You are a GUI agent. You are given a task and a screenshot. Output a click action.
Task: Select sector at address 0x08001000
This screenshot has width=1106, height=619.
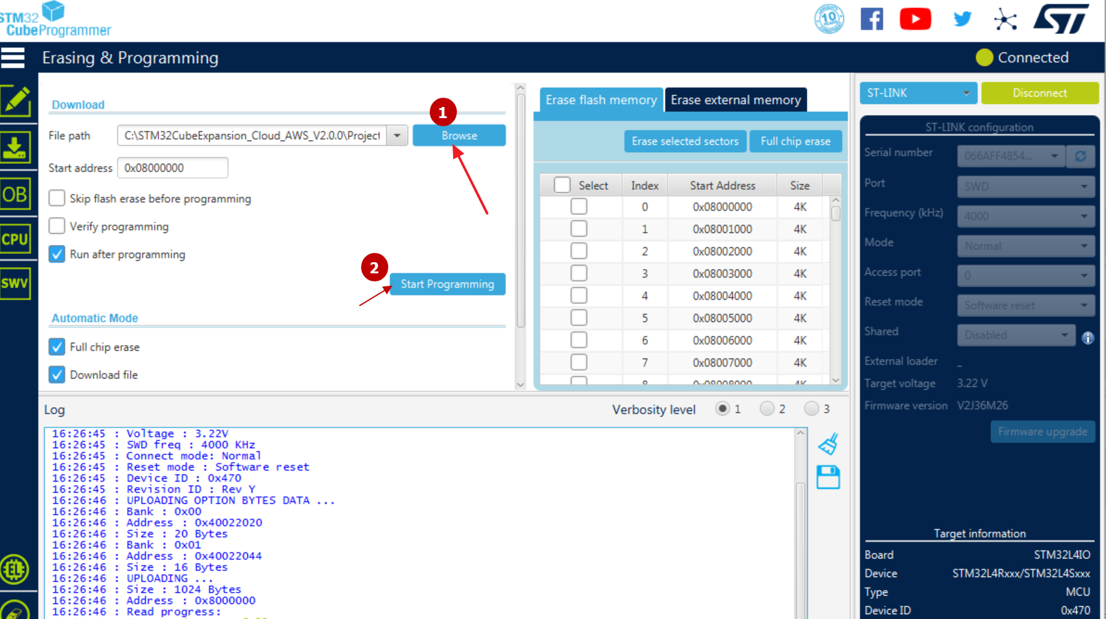click(x=579, y=229)
